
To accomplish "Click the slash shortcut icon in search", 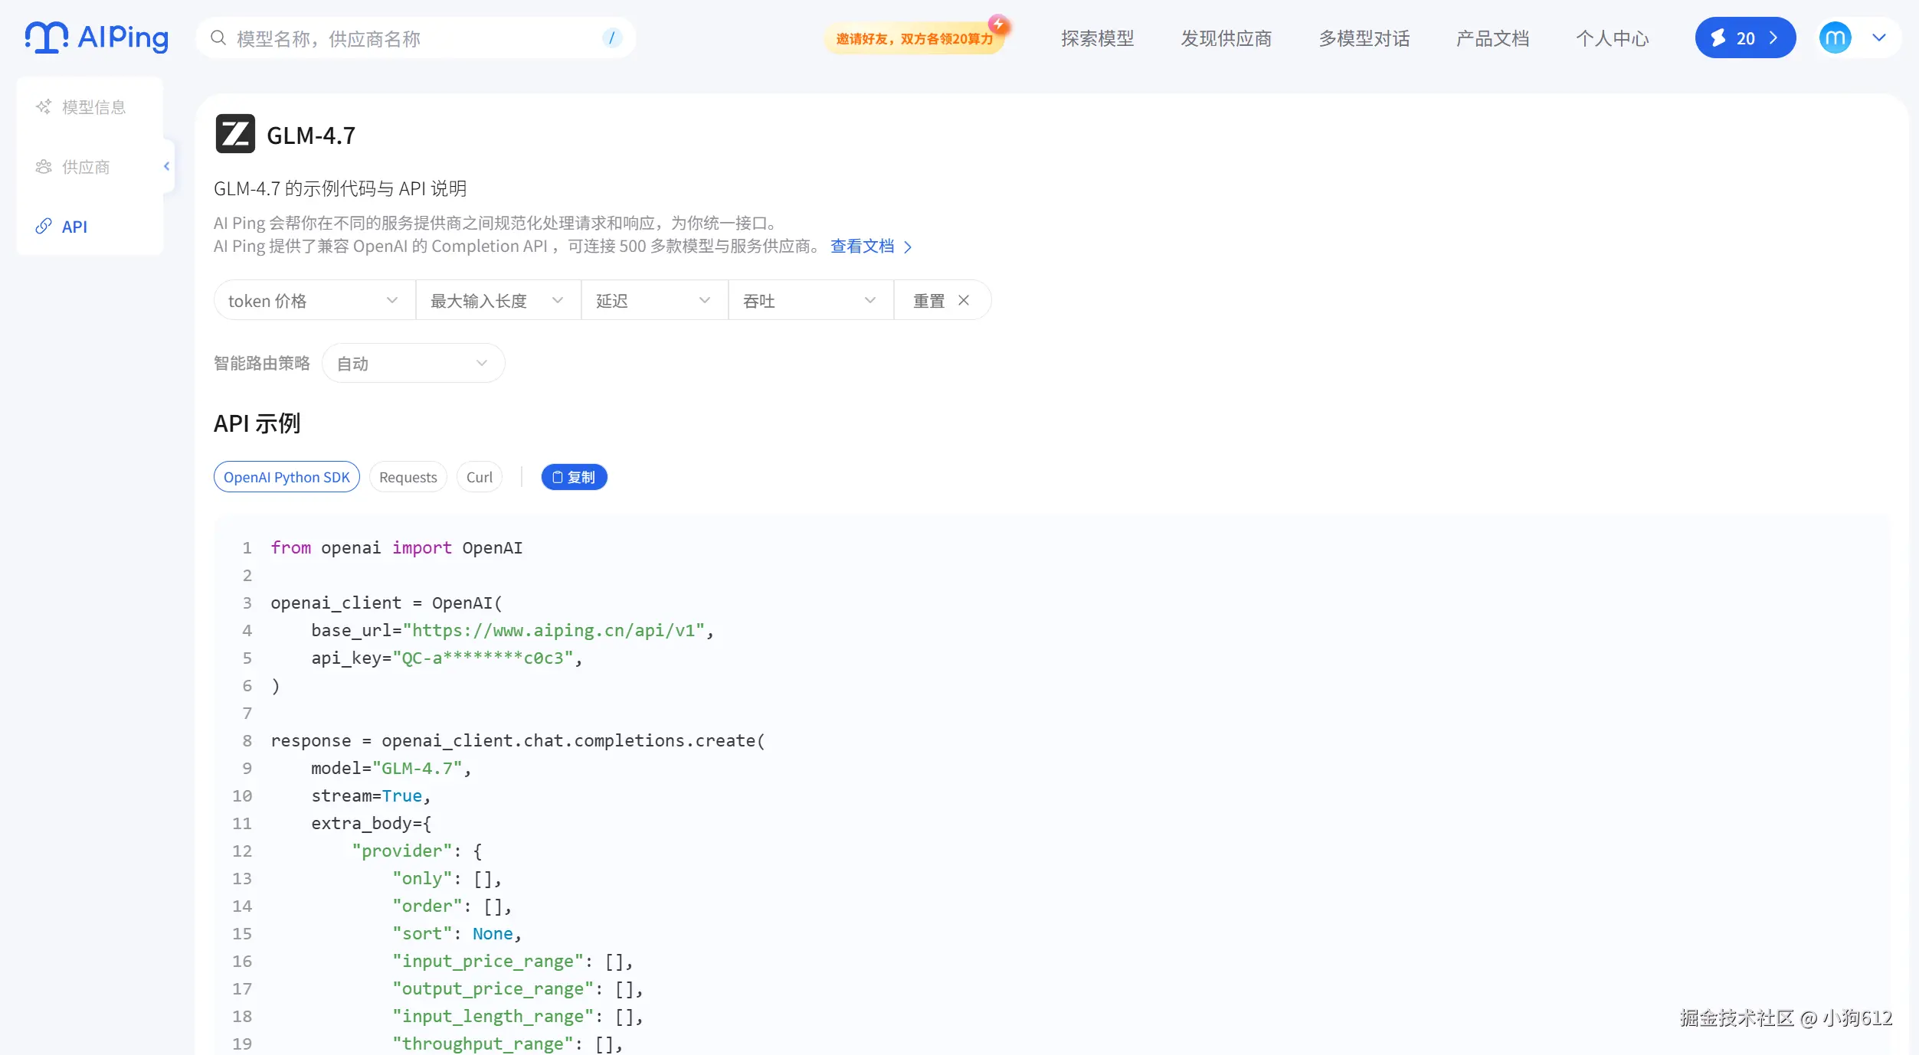I will pyautogui.click(x=611, y=38).
